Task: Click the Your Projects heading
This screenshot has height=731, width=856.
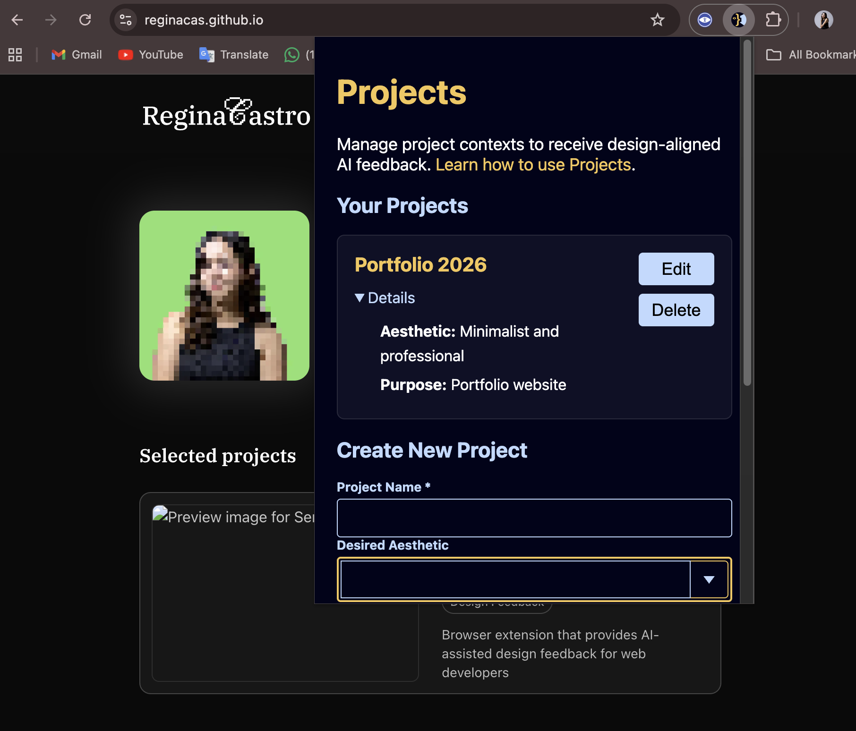Action: [x=402, y=205]
